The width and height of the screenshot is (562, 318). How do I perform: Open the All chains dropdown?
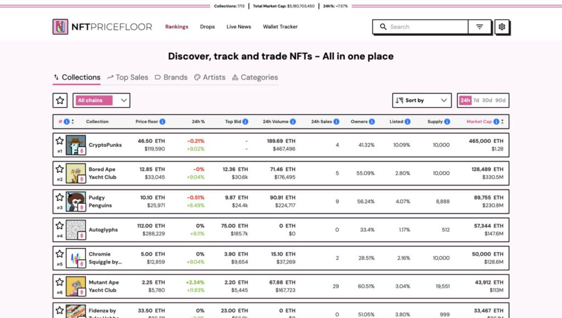(x=102, y=101)
